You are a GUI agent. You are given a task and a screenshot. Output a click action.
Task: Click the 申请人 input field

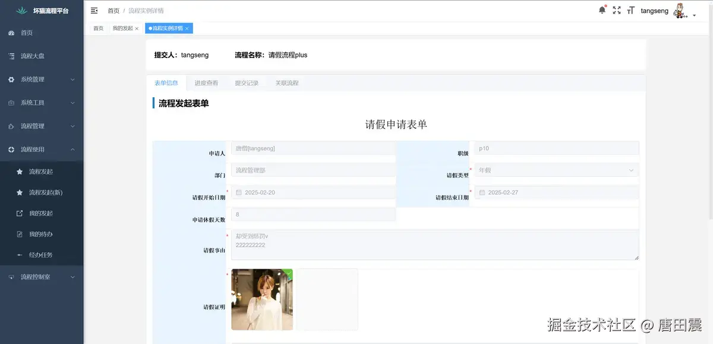point(313,148)
